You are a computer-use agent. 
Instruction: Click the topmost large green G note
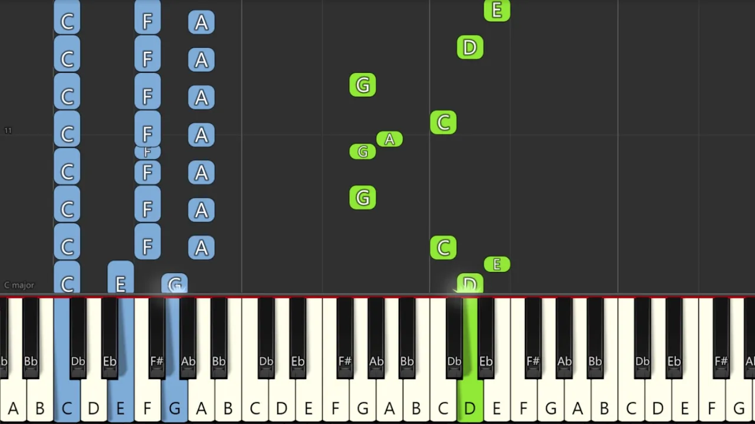(x=363, y=85)
